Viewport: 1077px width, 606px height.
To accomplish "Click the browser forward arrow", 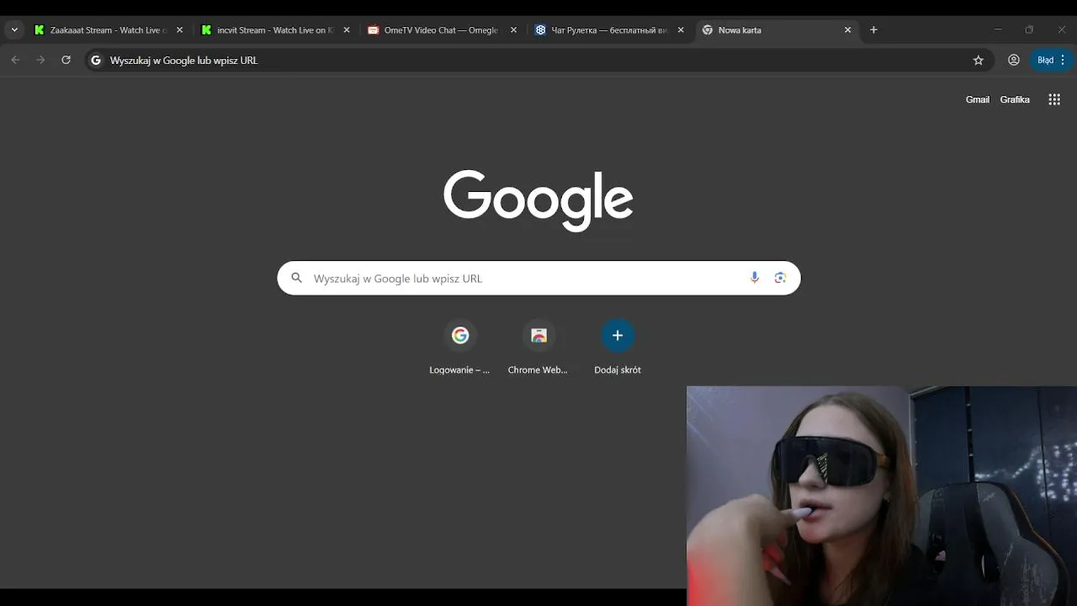I will [40, 61].
